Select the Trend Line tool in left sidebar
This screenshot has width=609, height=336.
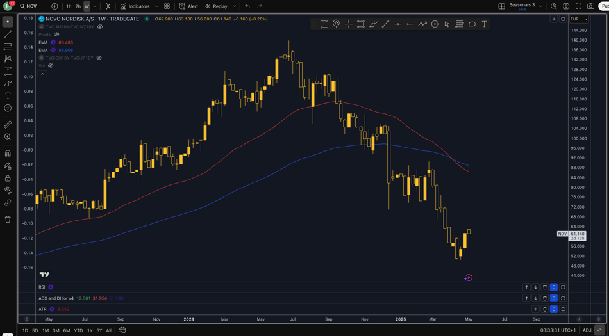click(x=8, y=34)
